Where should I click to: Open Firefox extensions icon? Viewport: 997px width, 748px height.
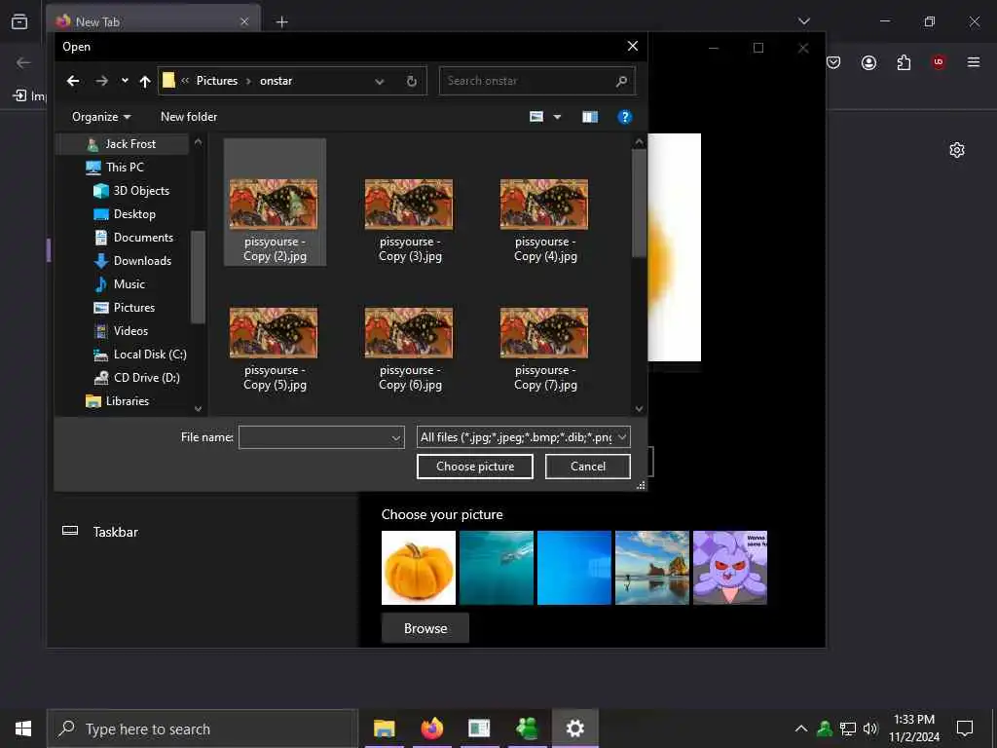click(x=904, y=62)
